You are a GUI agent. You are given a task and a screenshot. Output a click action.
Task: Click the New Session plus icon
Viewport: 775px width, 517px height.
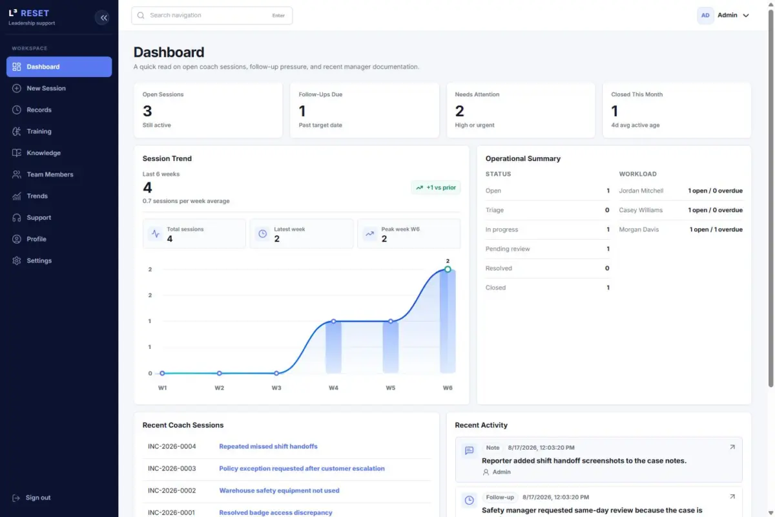point(17,88)
